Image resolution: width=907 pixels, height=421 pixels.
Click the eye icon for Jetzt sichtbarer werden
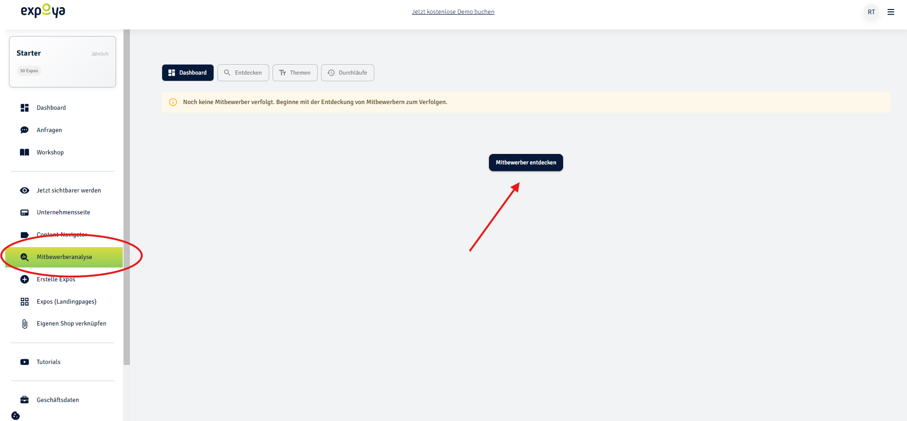pyautogui.click(x=25, y=191)
